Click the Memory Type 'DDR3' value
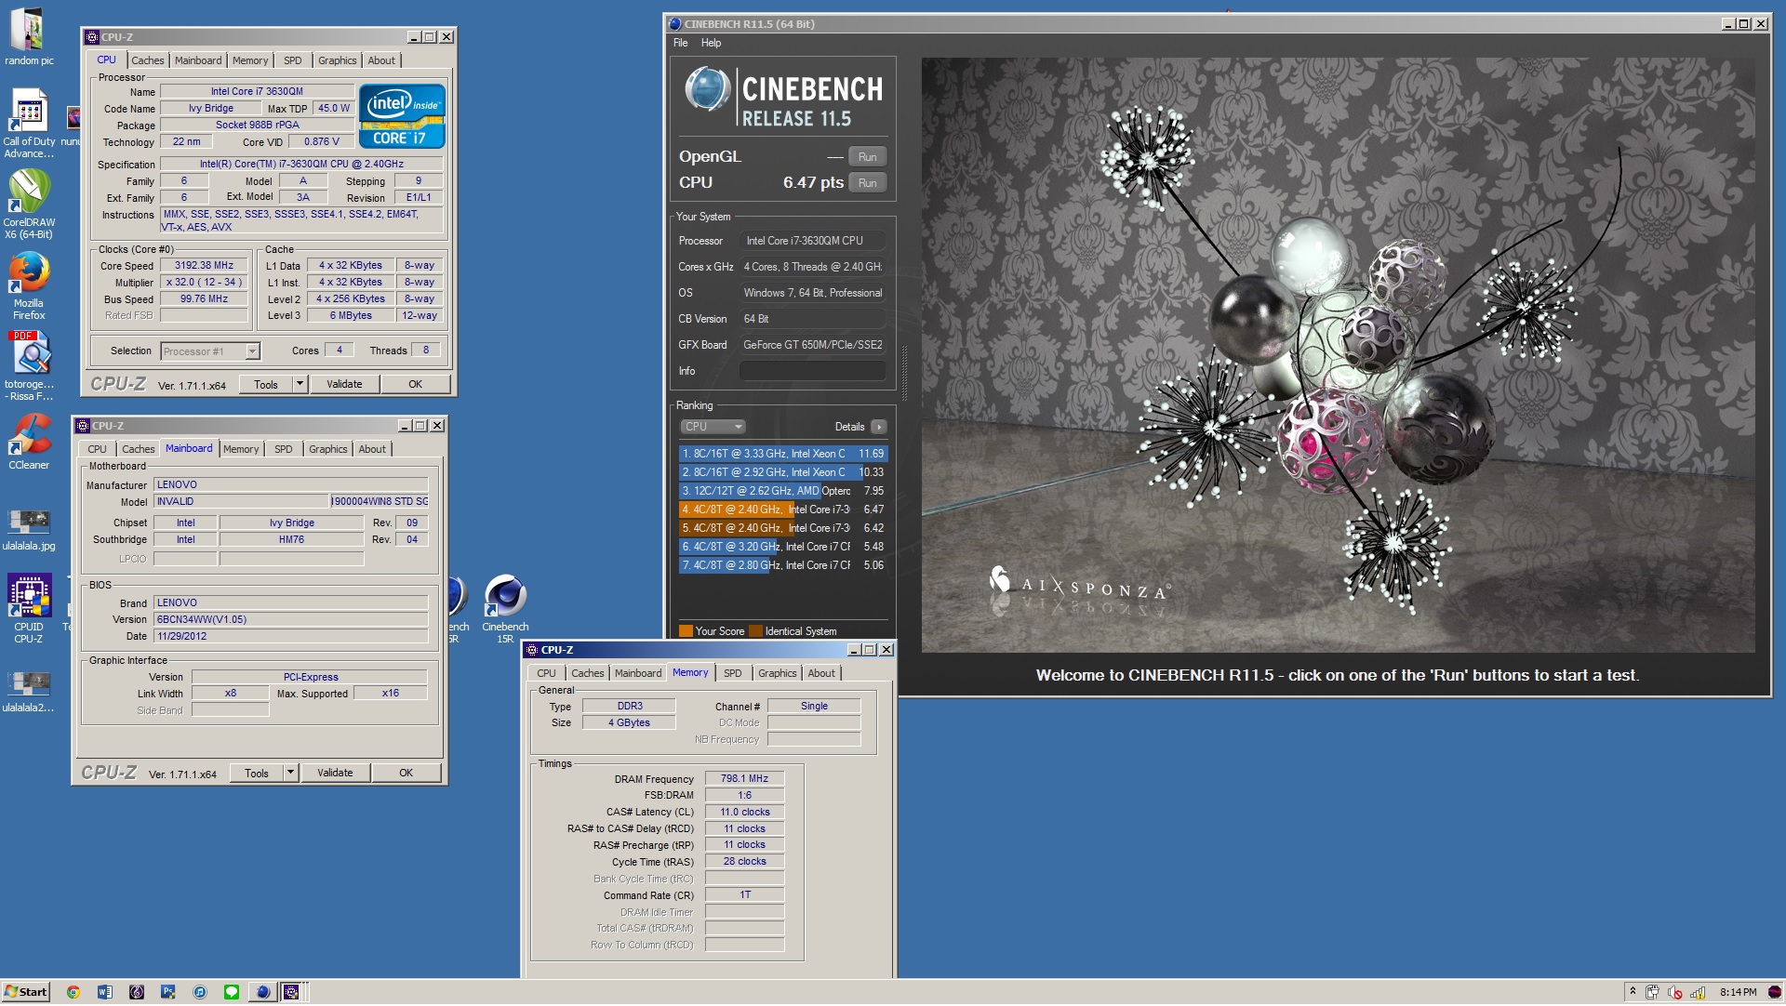This screenshot has height=1006, width=1786. pos(630,707)
